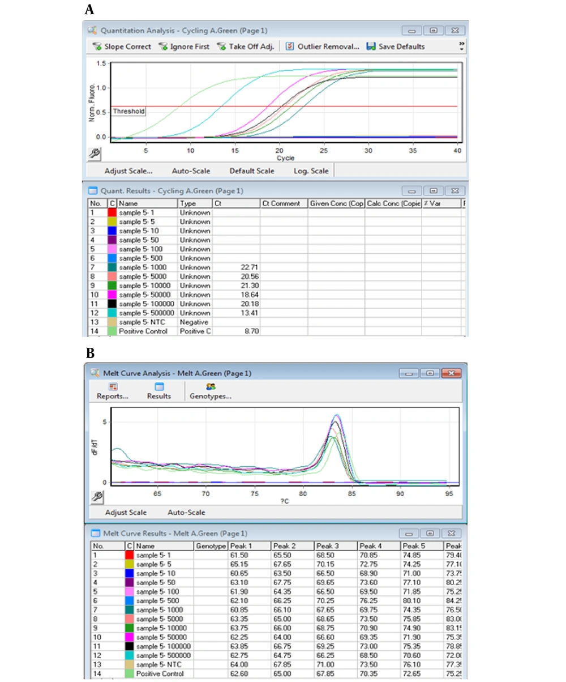Click the Ct Comment column header

pyautogui.click(x=284, y=203)
